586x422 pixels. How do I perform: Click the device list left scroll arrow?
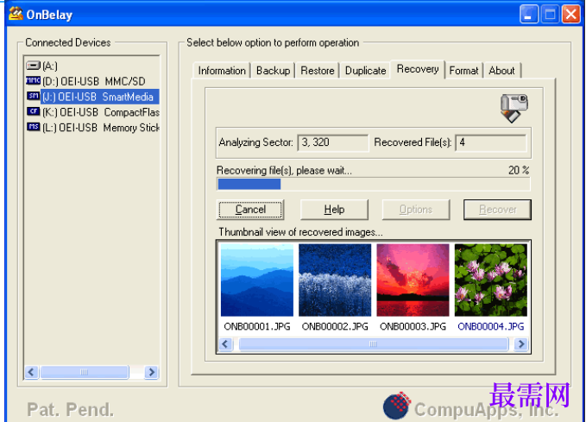(x=31, y=372)
